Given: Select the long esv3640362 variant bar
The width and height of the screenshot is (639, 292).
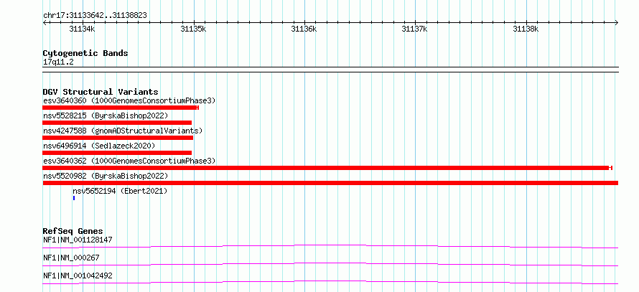Looking at the screenshot, I should click(x=327, y=168).
